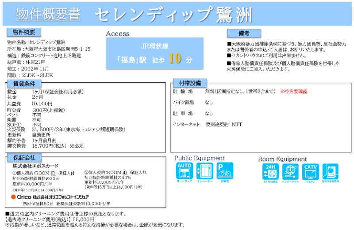Screen dimensions: 354x230
Task: Select the 賃貸条件 section header
Action: (x=24, y=84)
